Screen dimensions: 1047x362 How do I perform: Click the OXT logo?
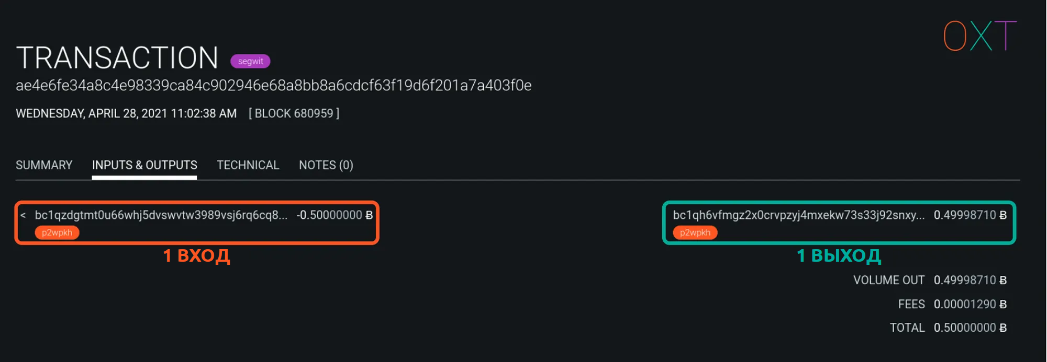[x=979, y=36]
